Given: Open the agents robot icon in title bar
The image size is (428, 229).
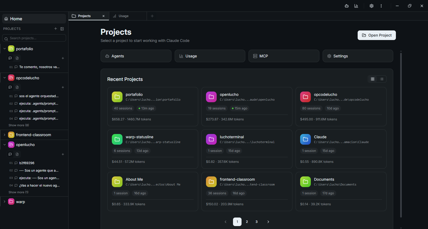Looking at the screenshot, I should [347, 6].
